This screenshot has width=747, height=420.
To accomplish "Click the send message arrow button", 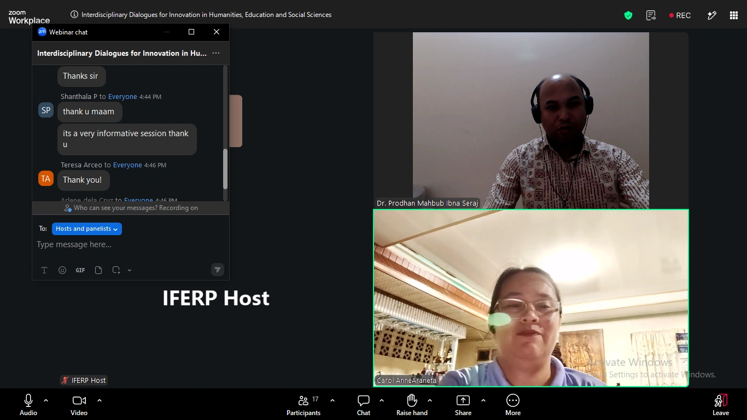I will tap(218, 270).
